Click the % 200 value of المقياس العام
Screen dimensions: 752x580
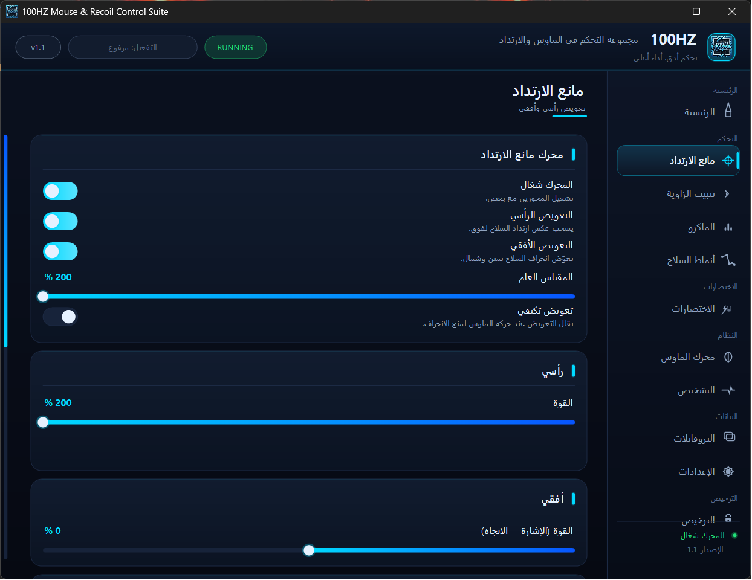tap(58, 277)
